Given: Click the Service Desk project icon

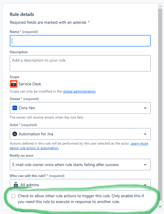Looking at the screenshot, I should tap(14, 84).
